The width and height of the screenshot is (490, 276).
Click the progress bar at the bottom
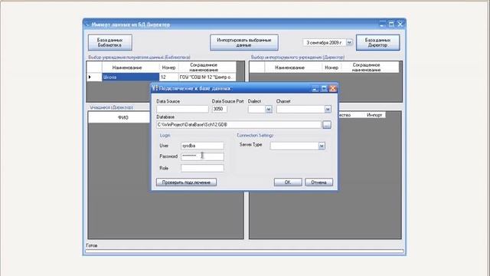click(x=244, y=251)
